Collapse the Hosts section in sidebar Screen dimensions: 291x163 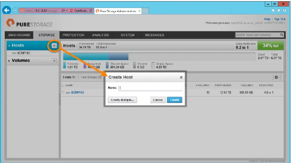9,45
